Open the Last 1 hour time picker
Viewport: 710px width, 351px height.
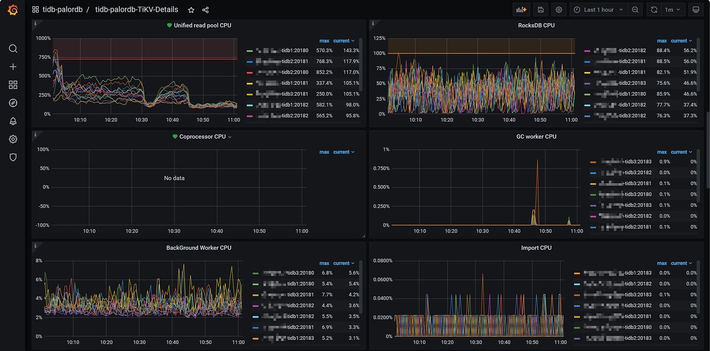coord(597,10)
